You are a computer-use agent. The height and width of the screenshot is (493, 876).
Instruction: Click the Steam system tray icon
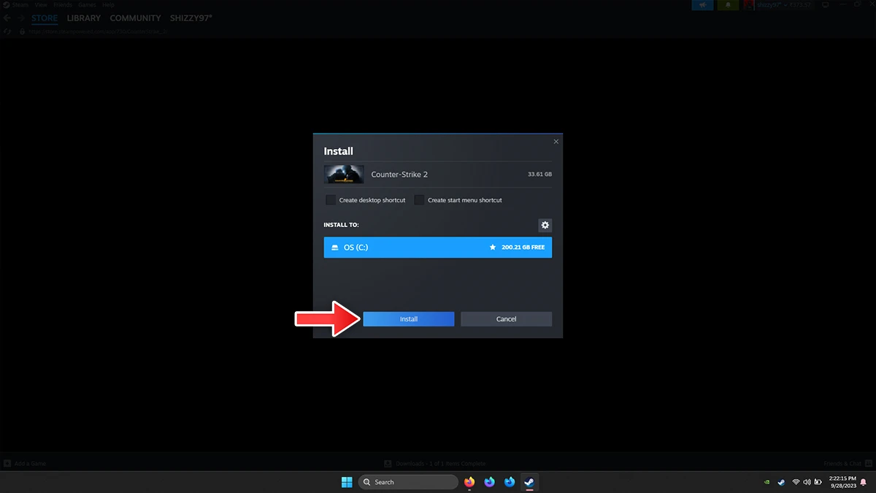[781, 482]
